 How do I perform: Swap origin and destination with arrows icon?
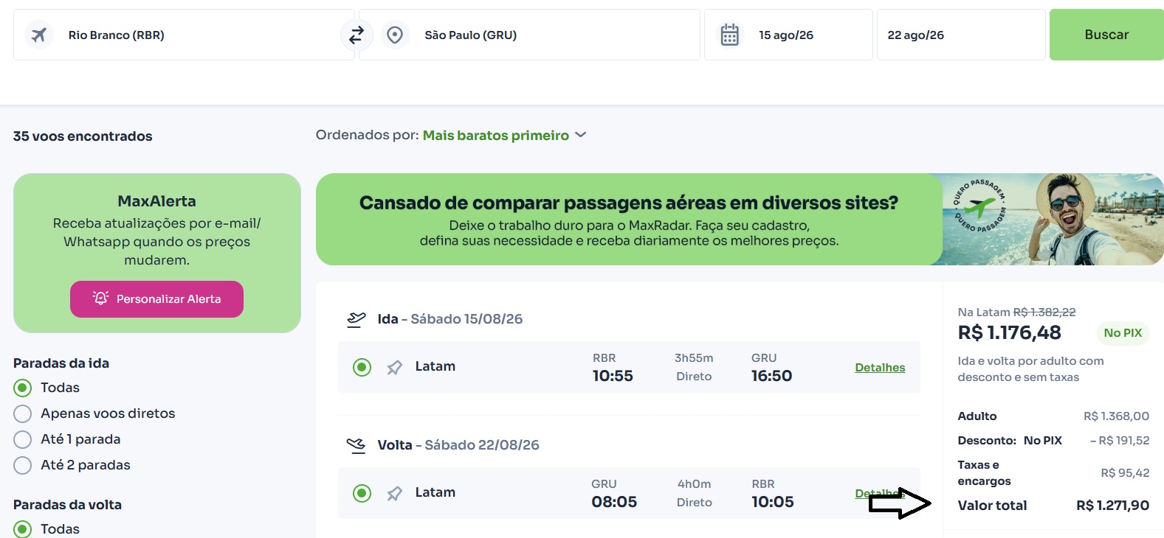[x=357, y=35]
